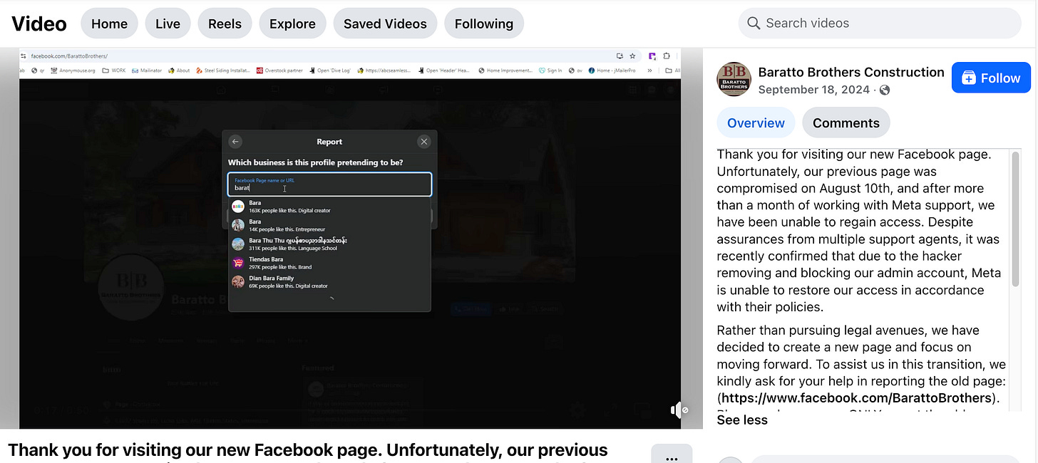
Task: Click the bookmark star in the recorded browser
Action: coord(632,56)
